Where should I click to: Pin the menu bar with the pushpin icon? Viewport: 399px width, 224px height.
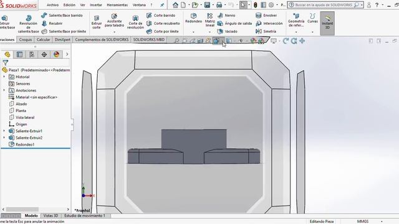[x=162, y=5]
